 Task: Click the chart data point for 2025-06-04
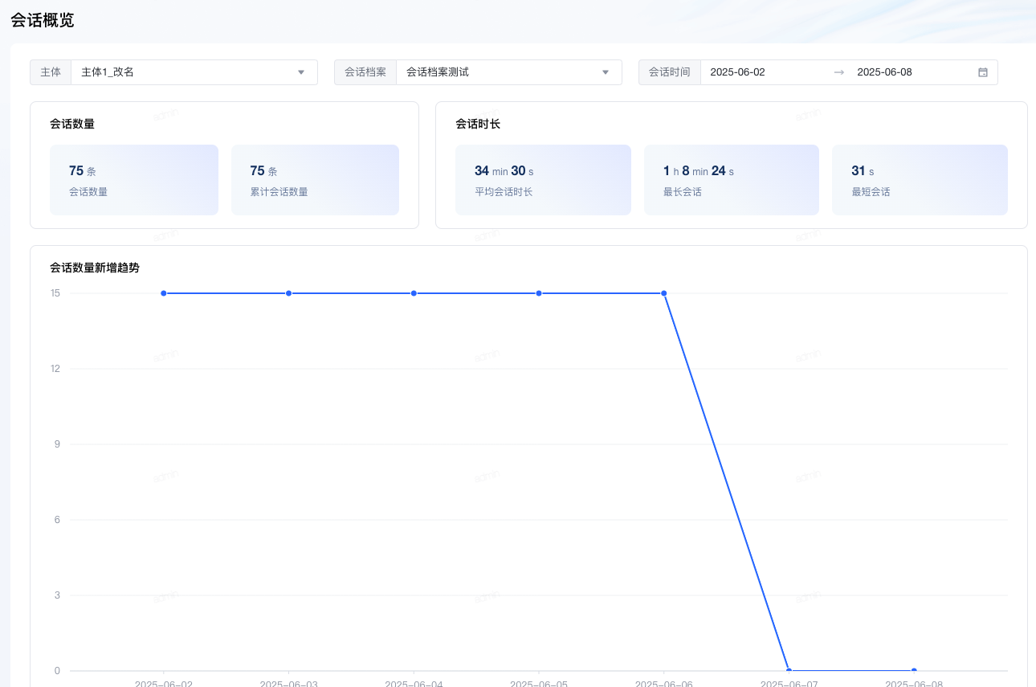pyautogui.click(x=414, y=293)
